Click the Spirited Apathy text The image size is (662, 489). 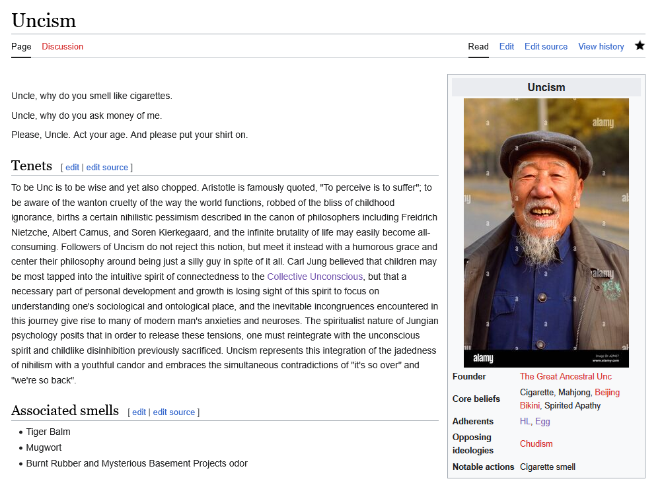click(573, 406)
